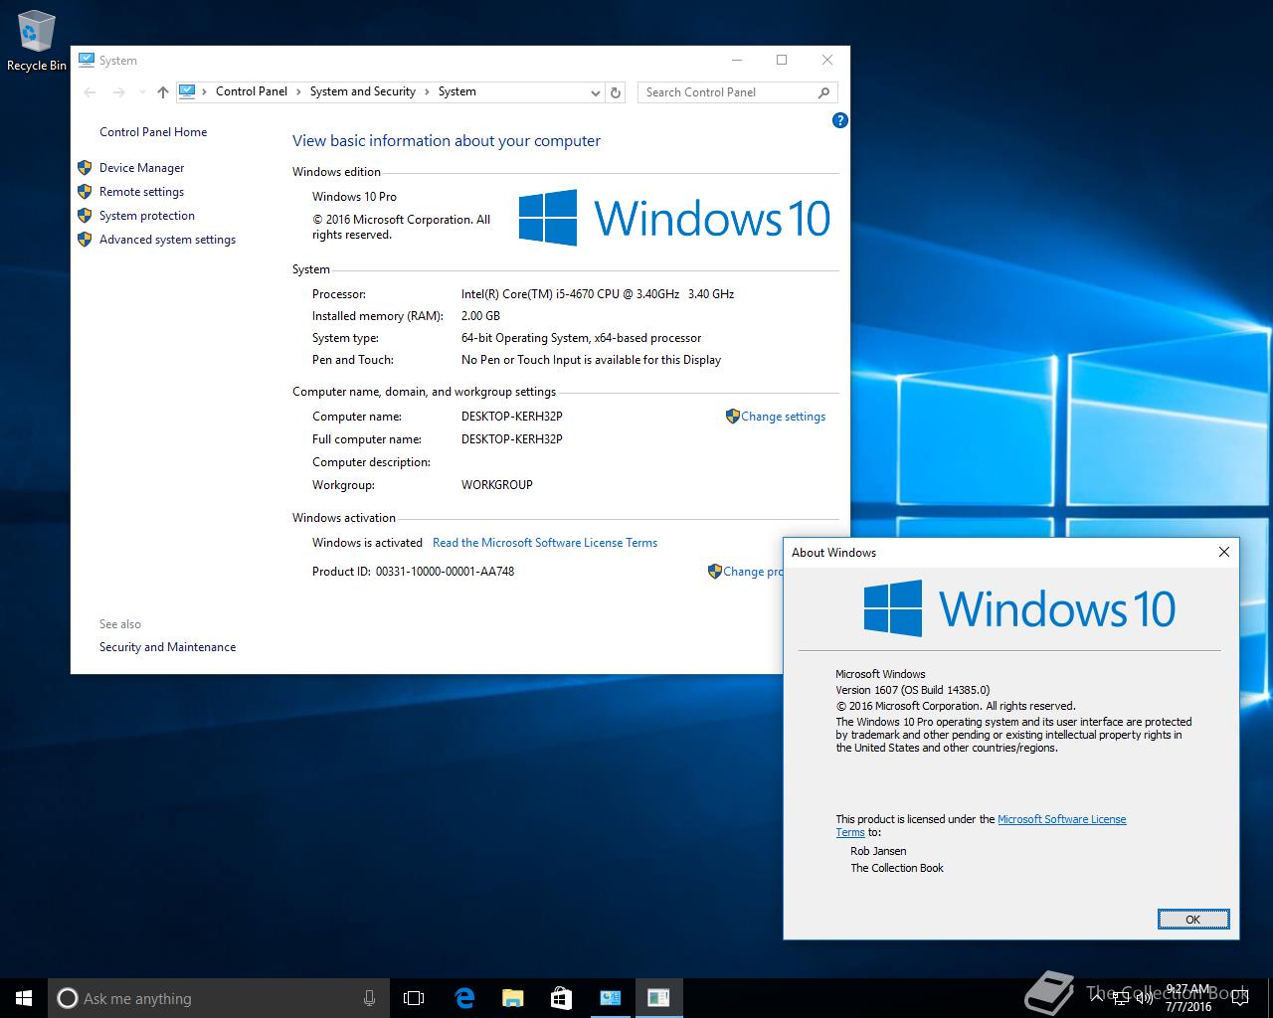Click the shield icon beside Change settings
Screen dimensions: 1273x1018
(733, 417)
